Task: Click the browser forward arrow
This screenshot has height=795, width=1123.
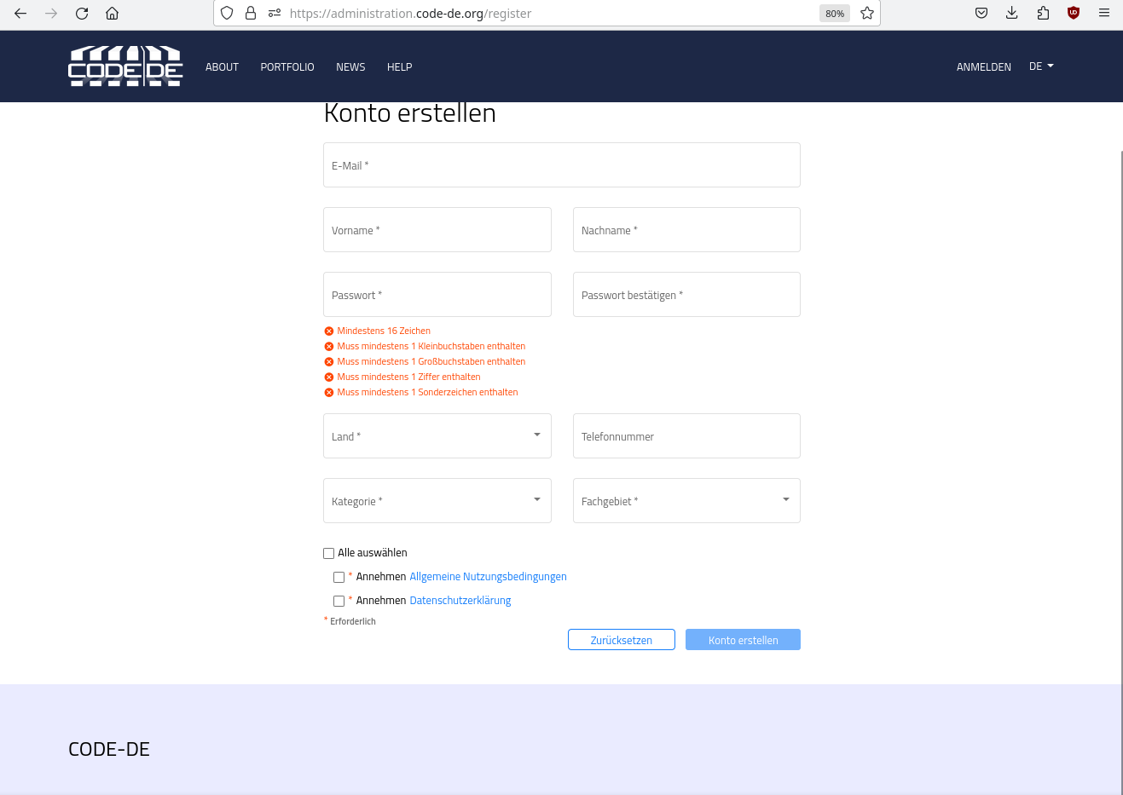Action: click(x=51, y=13)
